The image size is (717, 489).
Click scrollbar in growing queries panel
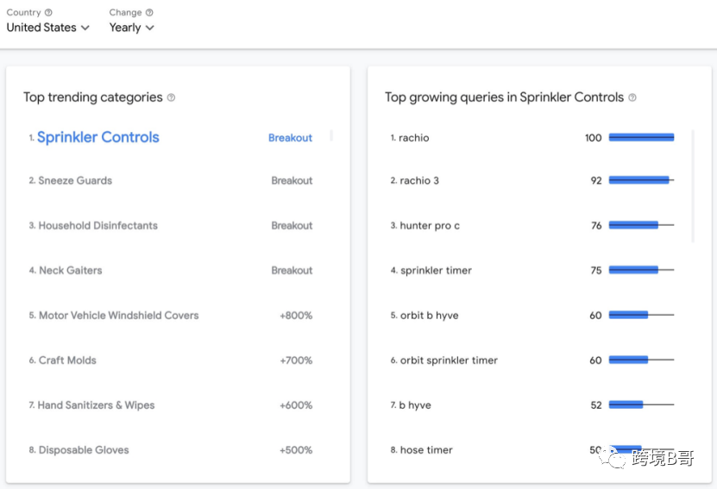pos(694,185)
